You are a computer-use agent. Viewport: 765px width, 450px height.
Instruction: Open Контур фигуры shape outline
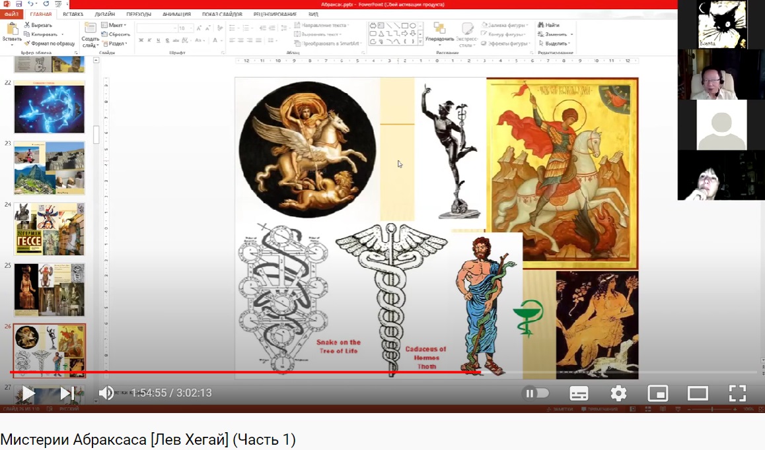point(504,34)
